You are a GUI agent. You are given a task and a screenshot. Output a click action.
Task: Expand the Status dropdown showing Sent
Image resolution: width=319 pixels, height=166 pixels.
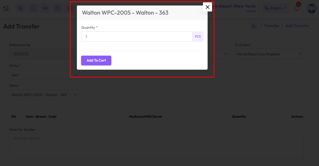[x=44, y=75]
